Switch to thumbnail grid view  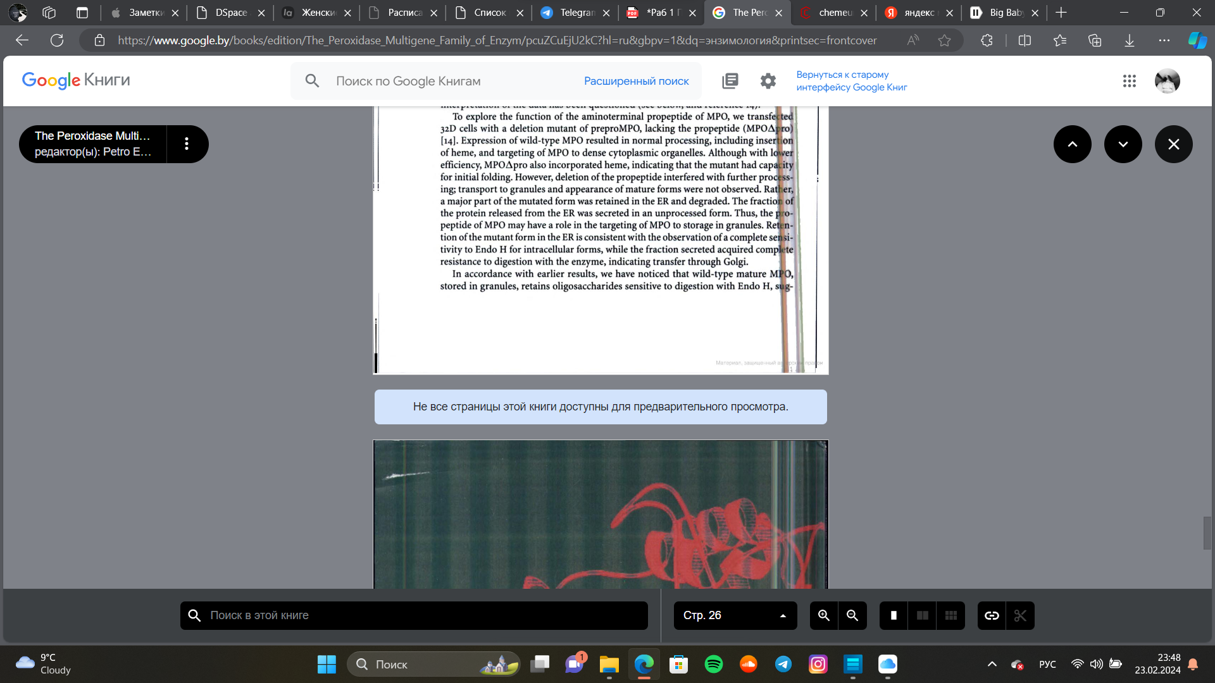[x=950, y=615]
